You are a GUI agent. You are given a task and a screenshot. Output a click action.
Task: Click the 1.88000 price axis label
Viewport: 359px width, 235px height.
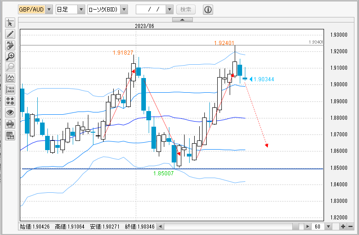point(339,118)
